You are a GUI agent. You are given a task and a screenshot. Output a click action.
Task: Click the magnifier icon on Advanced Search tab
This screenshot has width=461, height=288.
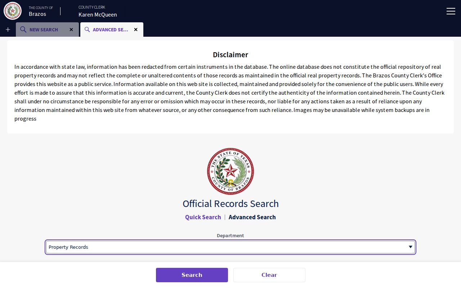tap(87, 30)
